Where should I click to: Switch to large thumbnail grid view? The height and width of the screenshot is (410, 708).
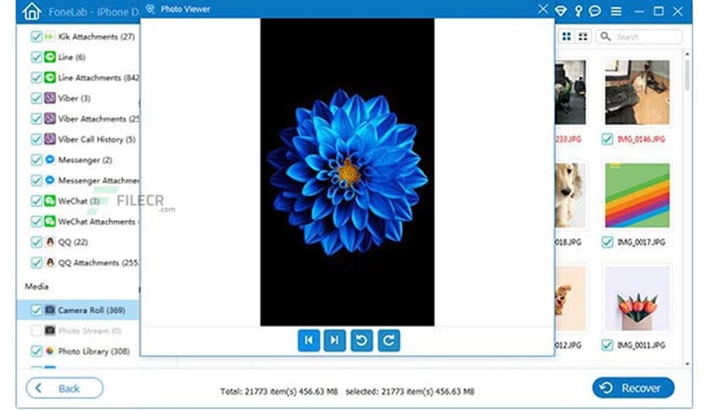pos(567,36)
